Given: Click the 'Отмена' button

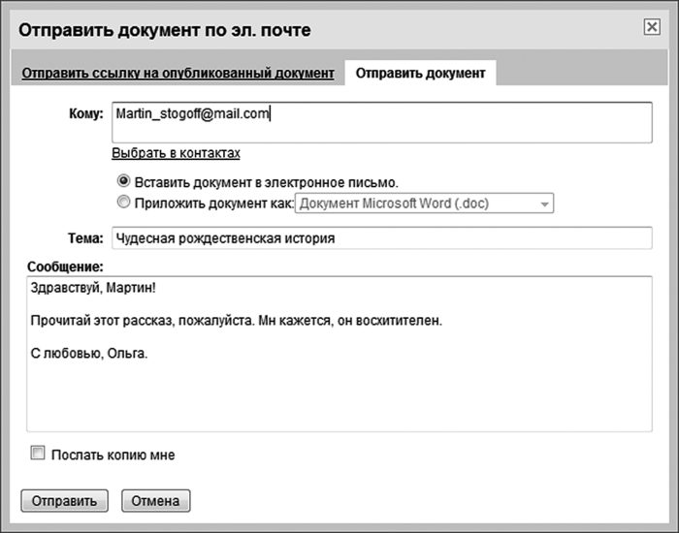Looking at the screenshot, I should [155, 501].
